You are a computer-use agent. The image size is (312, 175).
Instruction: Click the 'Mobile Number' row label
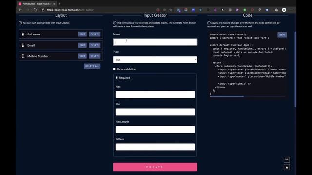coord(38,56)
